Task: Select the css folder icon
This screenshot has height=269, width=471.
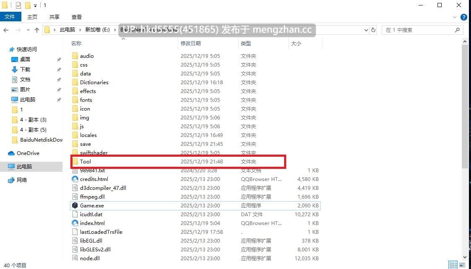Action: coord(75,65)
